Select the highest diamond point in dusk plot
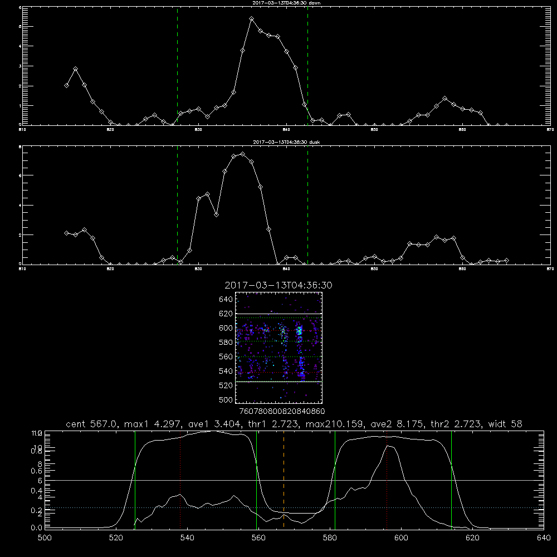 (x=243, y=154)
